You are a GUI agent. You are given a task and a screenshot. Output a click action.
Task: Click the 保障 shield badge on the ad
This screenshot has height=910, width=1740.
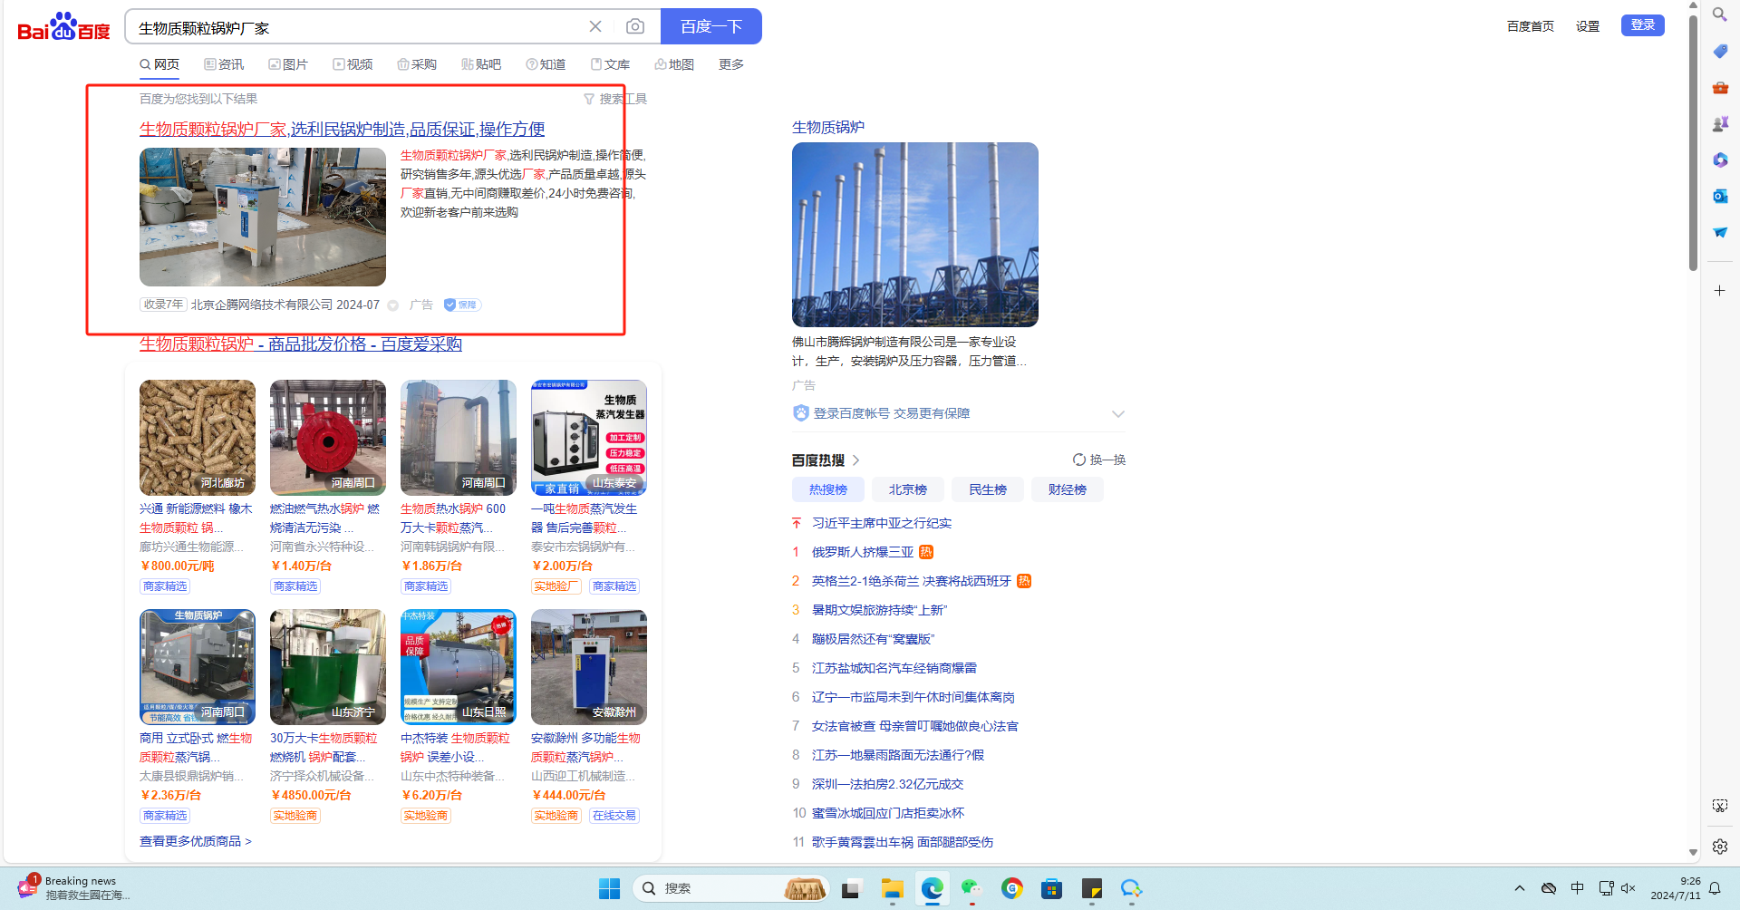462,305
